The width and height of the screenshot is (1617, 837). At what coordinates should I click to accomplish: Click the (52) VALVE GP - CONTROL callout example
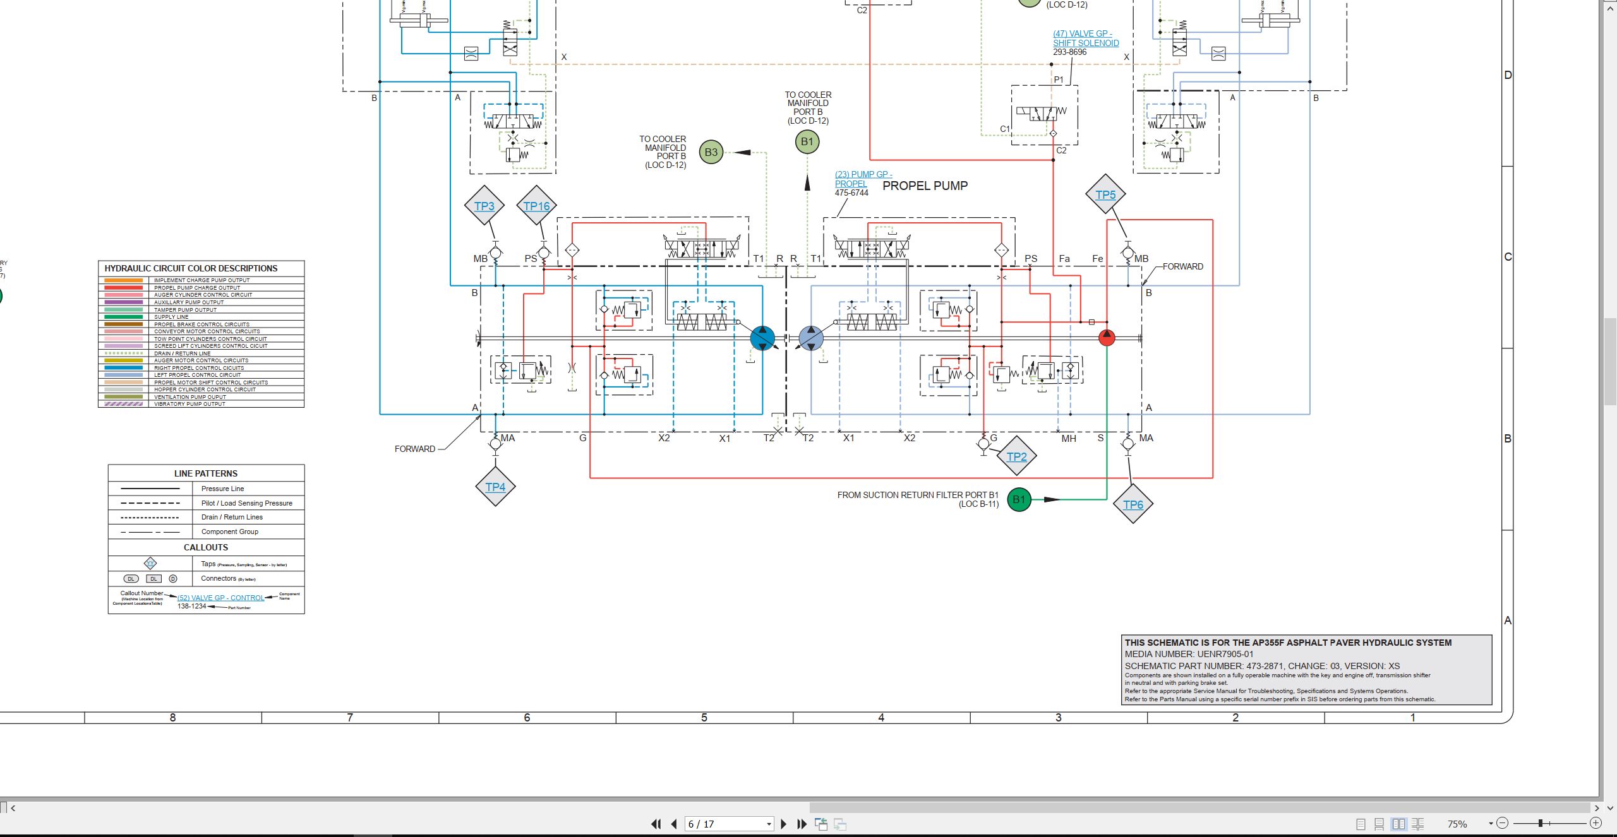[220, 598]
